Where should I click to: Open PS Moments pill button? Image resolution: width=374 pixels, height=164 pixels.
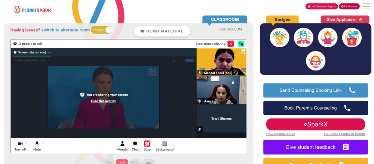(x=349, y=6)
